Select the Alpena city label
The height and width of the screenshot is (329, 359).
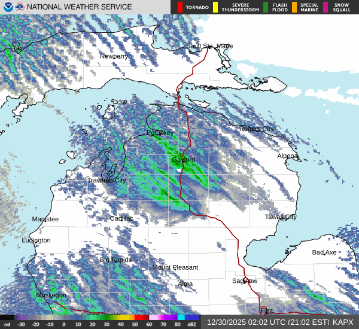coord(287,156)
